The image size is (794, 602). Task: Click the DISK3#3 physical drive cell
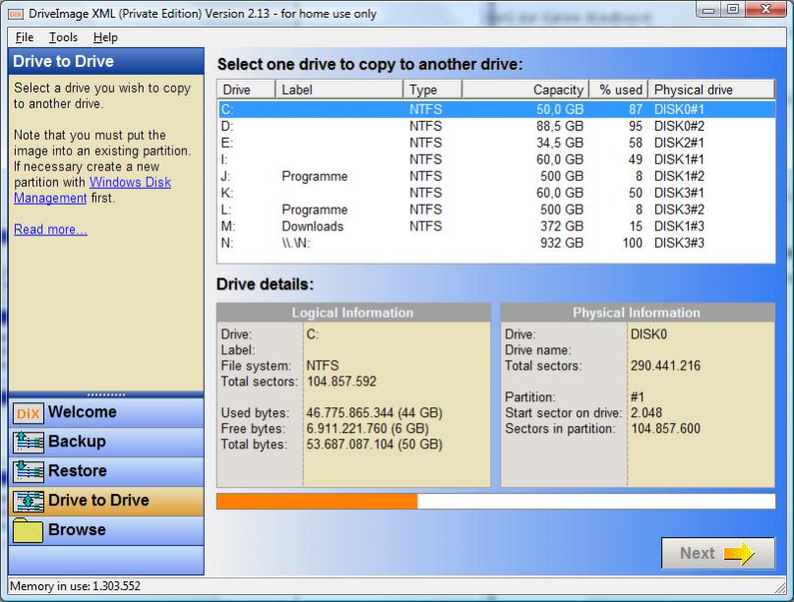click(679, 243)
